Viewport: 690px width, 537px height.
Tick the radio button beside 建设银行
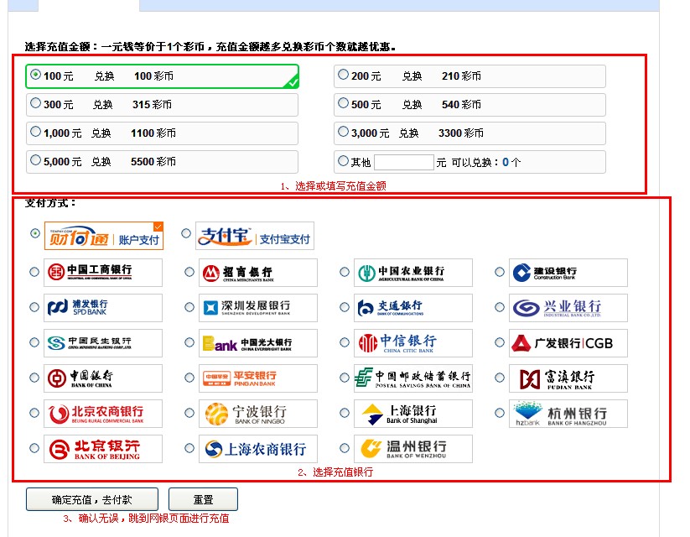coord(500,272)
